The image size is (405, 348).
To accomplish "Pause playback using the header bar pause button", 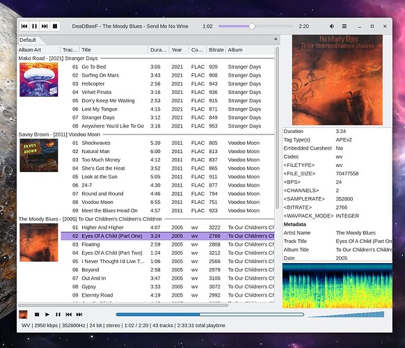I will coord(34,26).
